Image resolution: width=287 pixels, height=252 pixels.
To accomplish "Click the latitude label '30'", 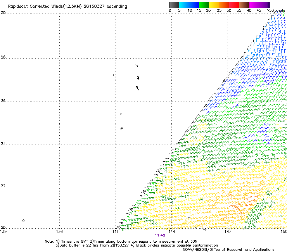I will tap(3, 13).
